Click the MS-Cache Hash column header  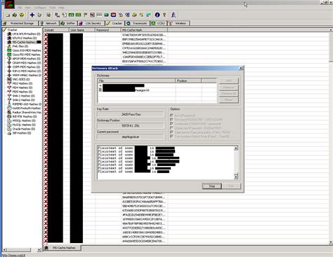(144, 30)
